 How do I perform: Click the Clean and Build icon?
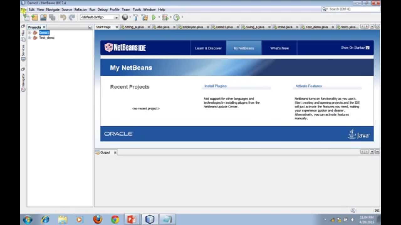(144, 17)
